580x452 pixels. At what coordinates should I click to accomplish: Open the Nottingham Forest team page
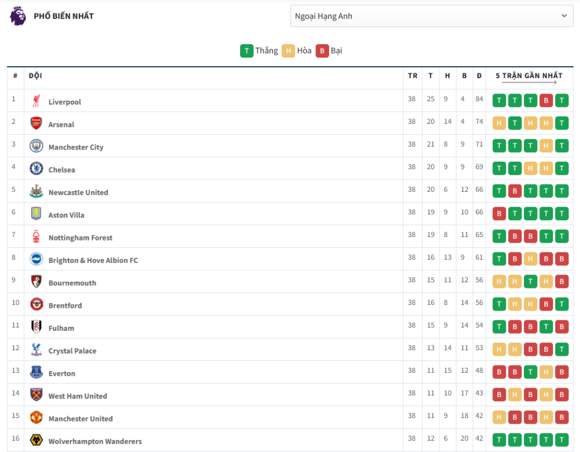[x=80, y=238]
